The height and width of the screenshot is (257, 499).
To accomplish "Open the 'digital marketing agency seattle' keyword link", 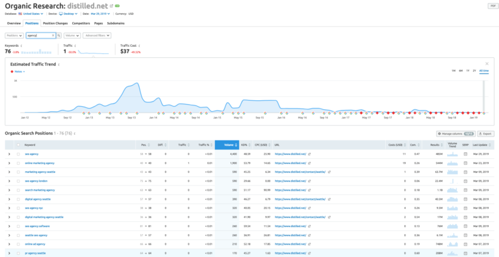I will [44, 217].
